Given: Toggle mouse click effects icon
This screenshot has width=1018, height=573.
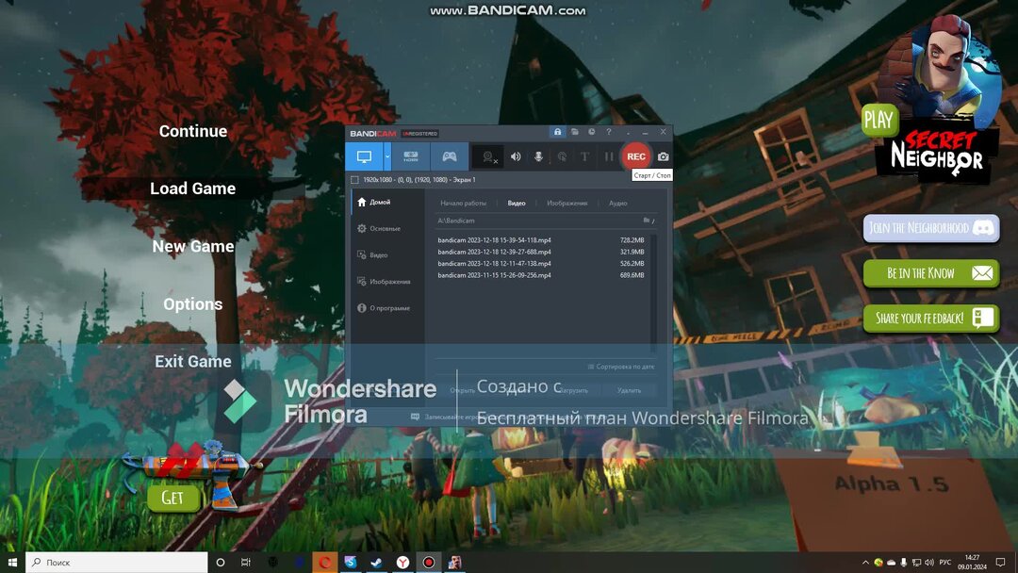Looking at the screenshot, I should point(562,156).
